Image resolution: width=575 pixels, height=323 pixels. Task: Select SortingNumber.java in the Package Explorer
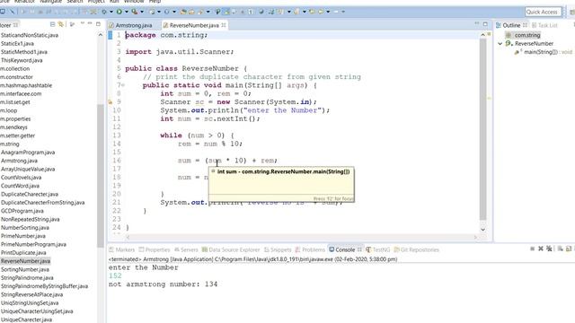click(x=24, y=269)
